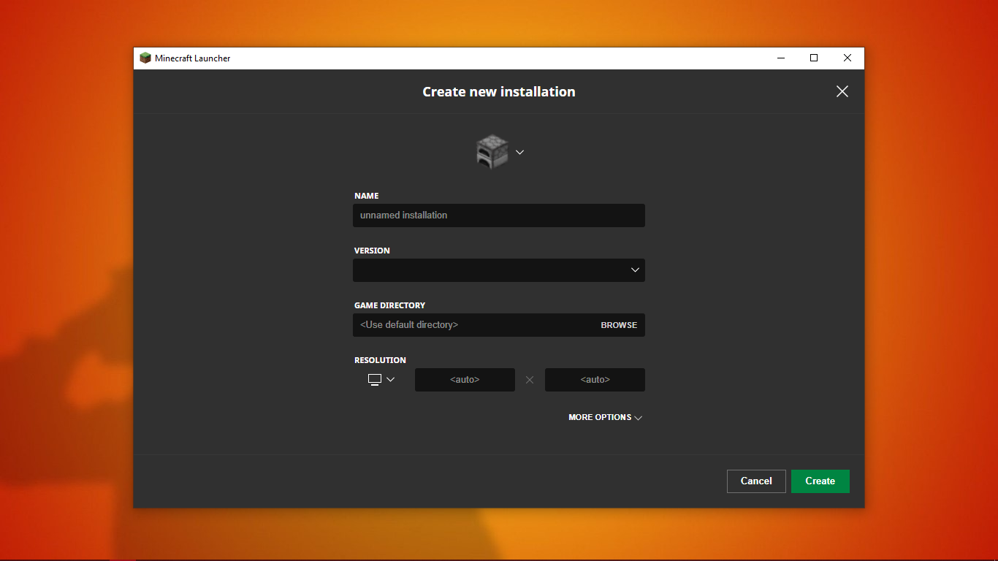The width and height of the screenshot is (998, 561).
Task: Expand the Version dropdown arrow
Action: (635, 270)
